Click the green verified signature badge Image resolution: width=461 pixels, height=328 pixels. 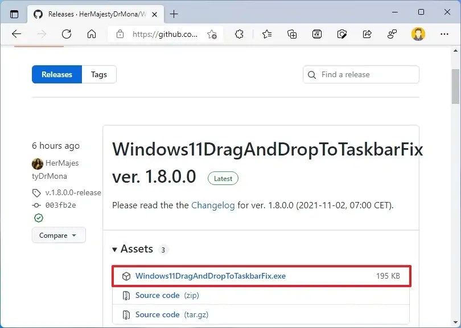[x=38, y=218]
